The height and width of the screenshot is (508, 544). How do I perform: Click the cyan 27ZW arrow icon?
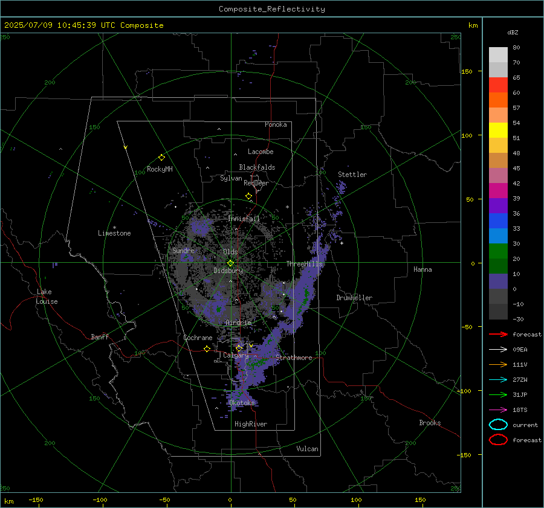[498, 380]
